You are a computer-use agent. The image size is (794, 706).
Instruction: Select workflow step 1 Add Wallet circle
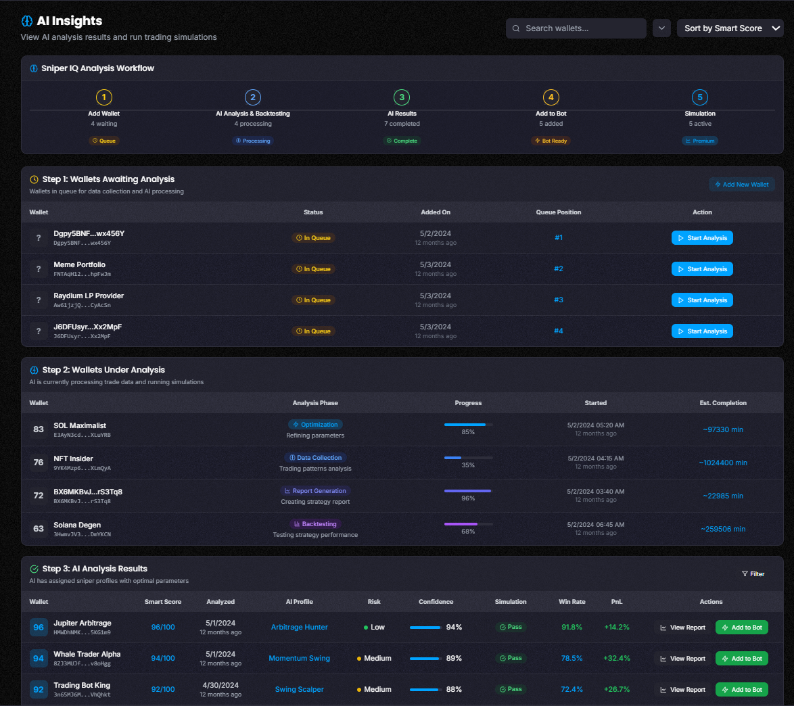(103, 97)
